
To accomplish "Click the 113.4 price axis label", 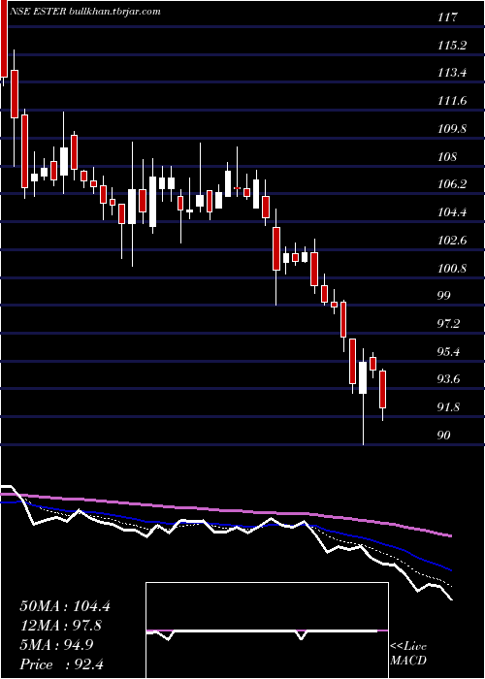I will click(x=452, y=73).
